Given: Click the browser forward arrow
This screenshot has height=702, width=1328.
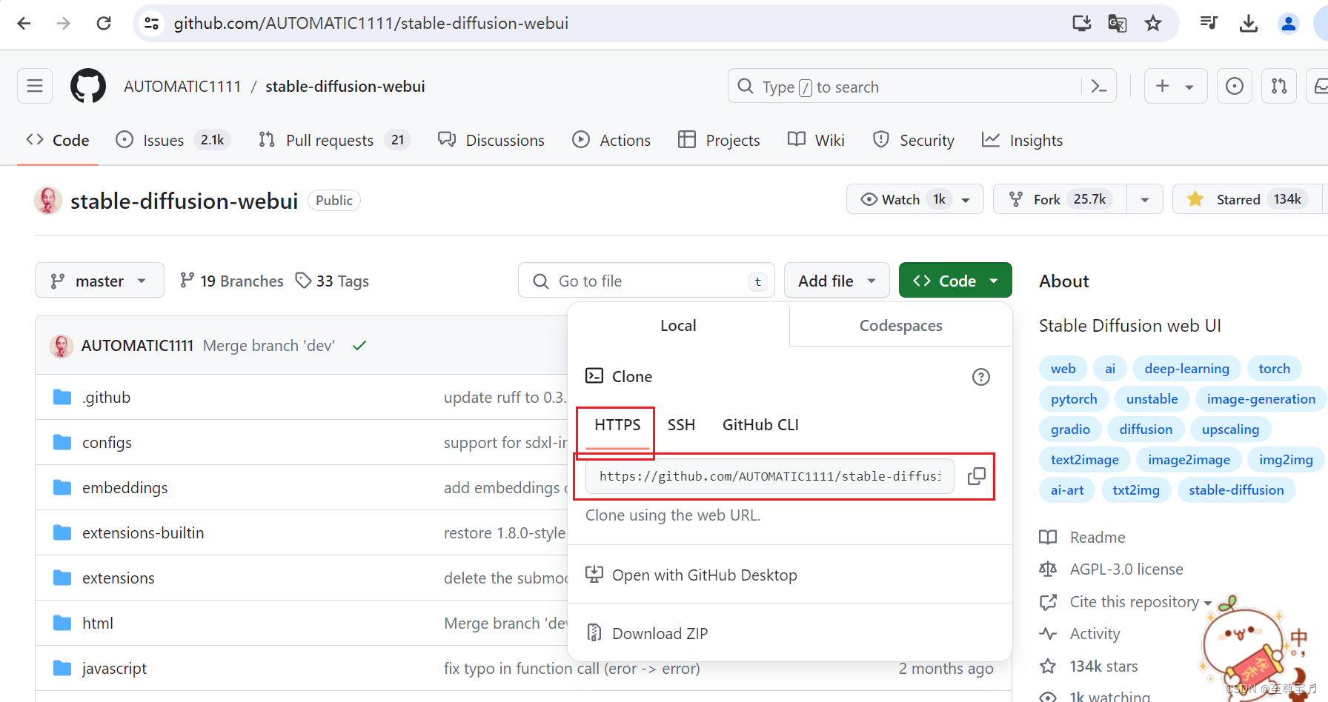Looking at the screenshot, I should (64, 23).
